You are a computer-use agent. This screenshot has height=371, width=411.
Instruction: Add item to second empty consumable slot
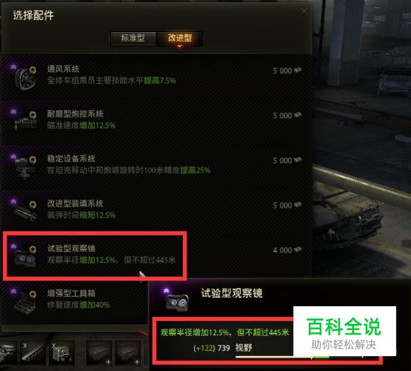point(128,353)
